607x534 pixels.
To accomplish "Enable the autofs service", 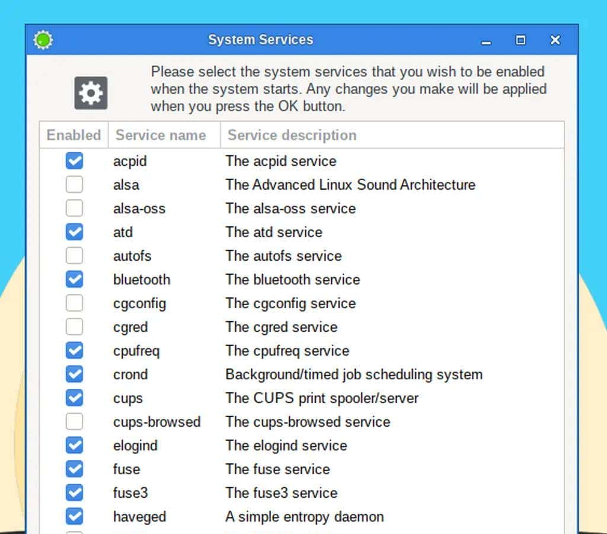I will tap(74, 255).
